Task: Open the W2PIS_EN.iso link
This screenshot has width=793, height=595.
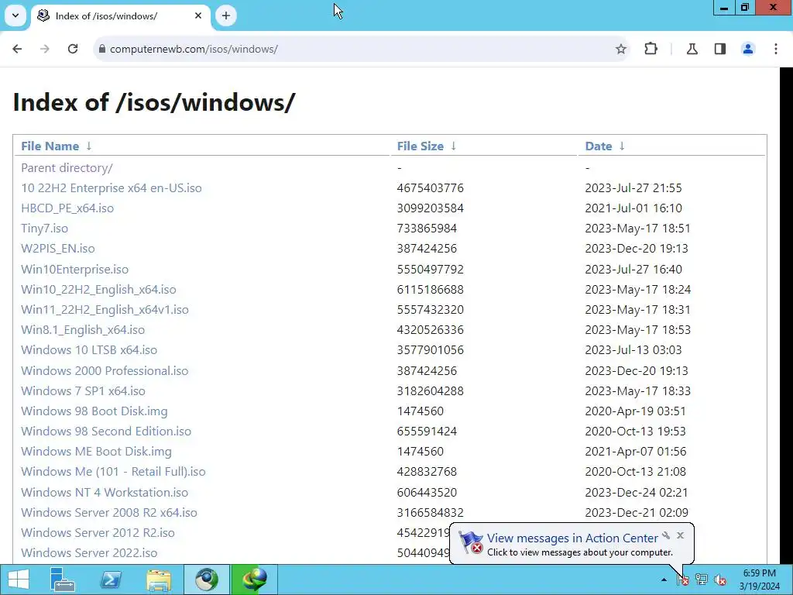Action: click(x=57, y=249)
